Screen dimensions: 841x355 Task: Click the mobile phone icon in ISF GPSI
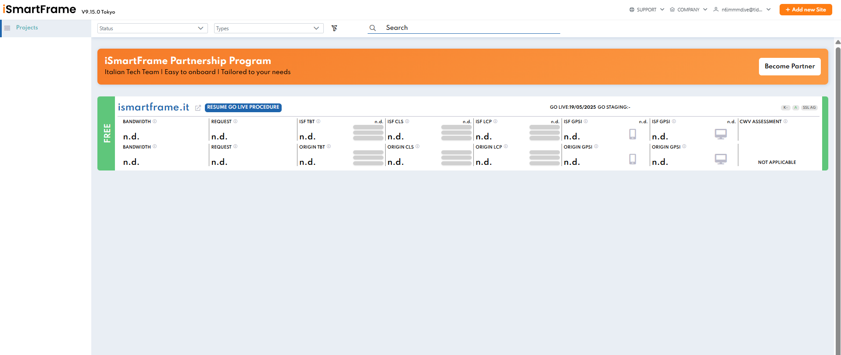[x=633, y=134]
